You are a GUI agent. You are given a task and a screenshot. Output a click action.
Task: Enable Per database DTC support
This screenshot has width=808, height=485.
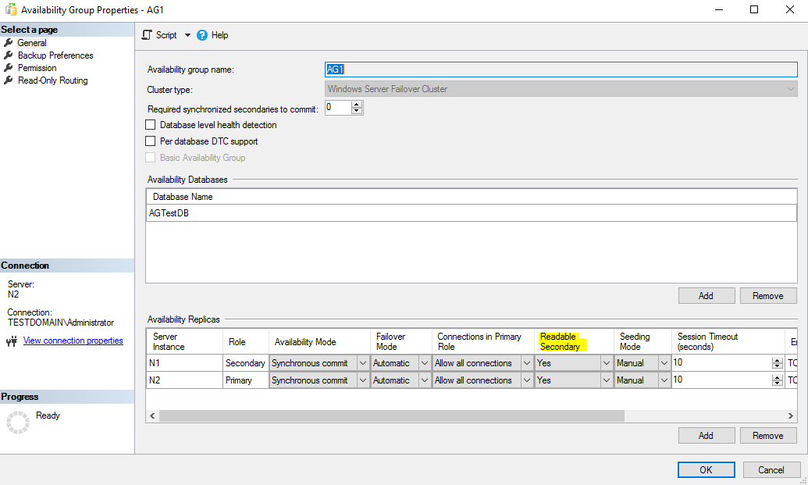pos(149,141)
